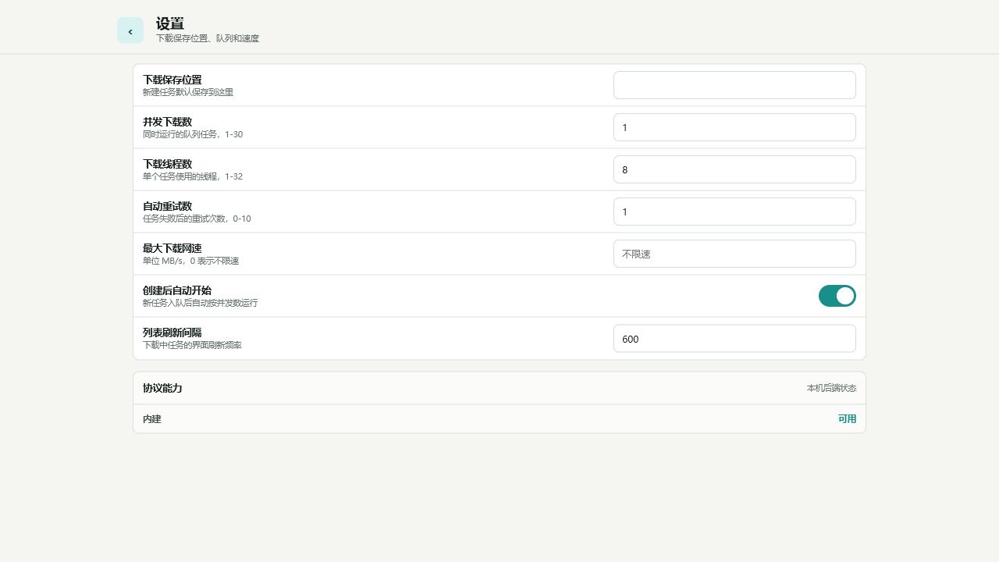Select the 内建 protocol row
999x562 pixels.
[x=499, y=419]
